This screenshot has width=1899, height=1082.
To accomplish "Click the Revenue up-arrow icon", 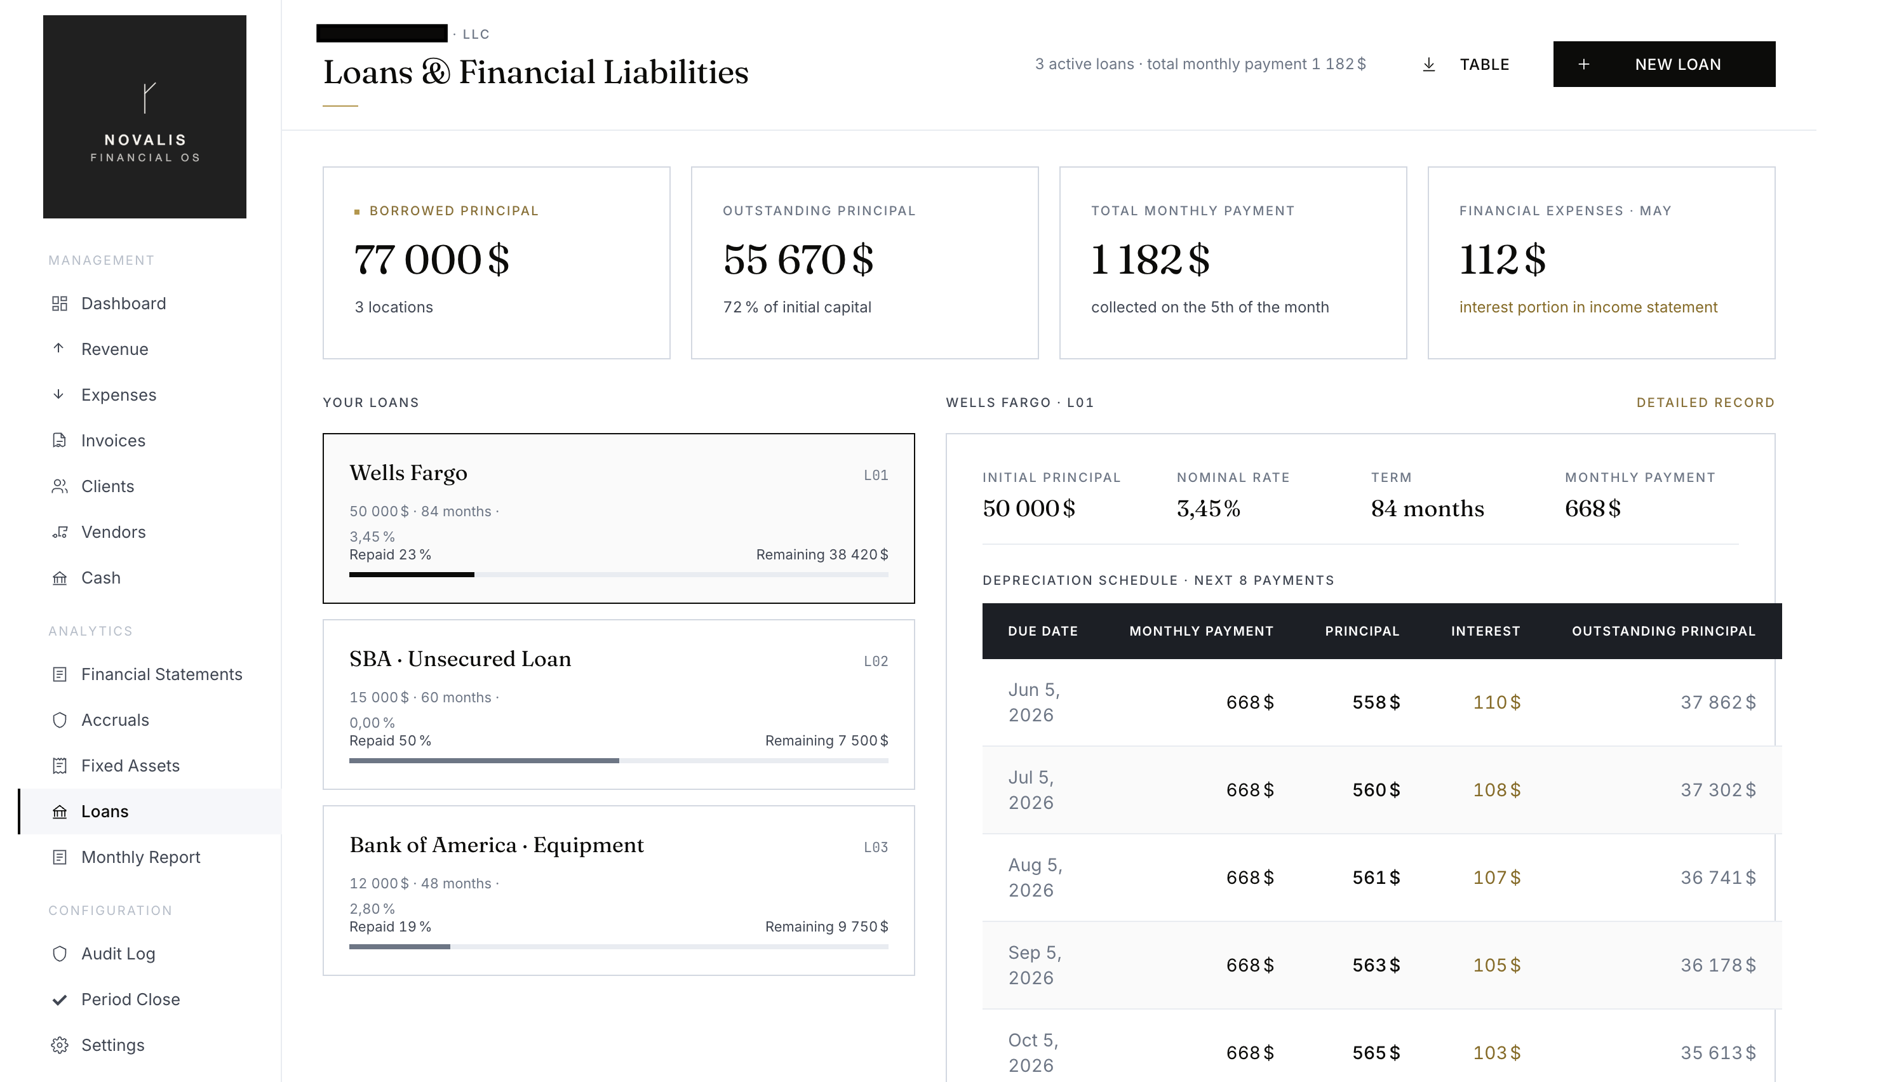I will click(60, 349).
